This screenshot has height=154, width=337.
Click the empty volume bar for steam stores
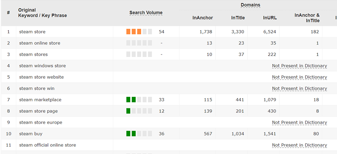139,54
